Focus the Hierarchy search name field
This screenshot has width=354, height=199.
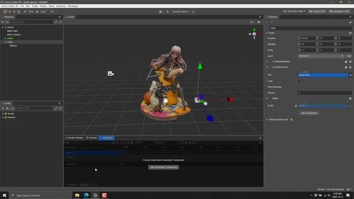tap(32, 22)
